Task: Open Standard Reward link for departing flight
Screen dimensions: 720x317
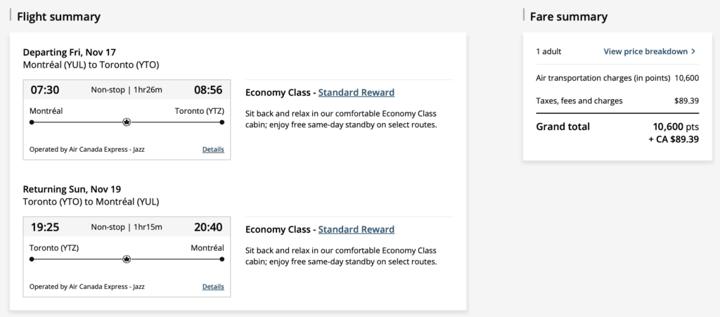Action: [356, 92]
